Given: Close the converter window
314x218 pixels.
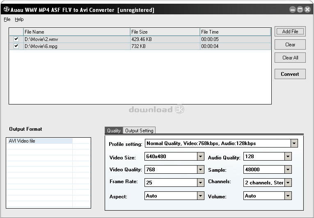Looking at the screenshot, I should (307, 9).
